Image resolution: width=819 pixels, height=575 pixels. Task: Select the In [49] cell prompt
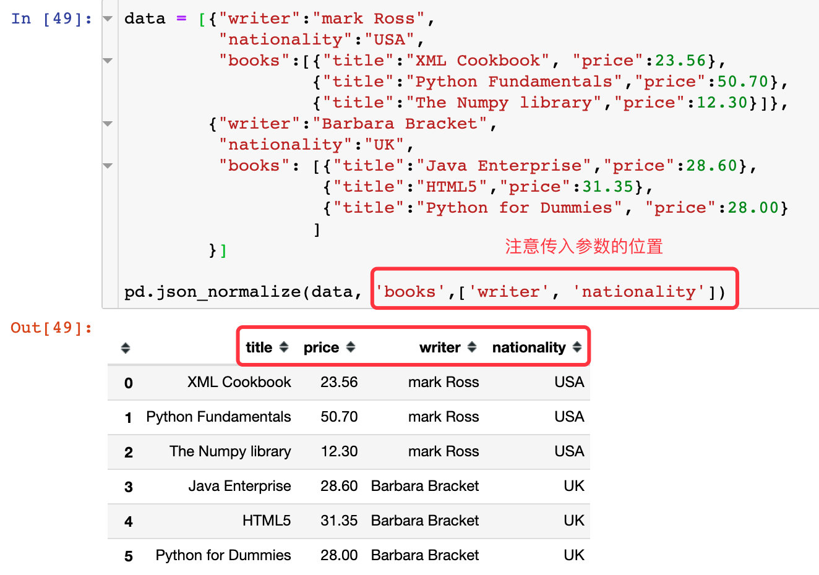(x=52, y=19)
